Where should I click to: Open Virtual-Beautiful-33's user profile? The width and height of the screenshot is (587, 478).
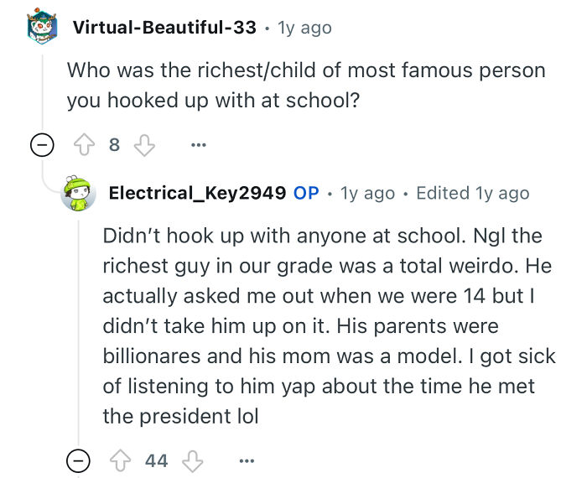(164, 28)
